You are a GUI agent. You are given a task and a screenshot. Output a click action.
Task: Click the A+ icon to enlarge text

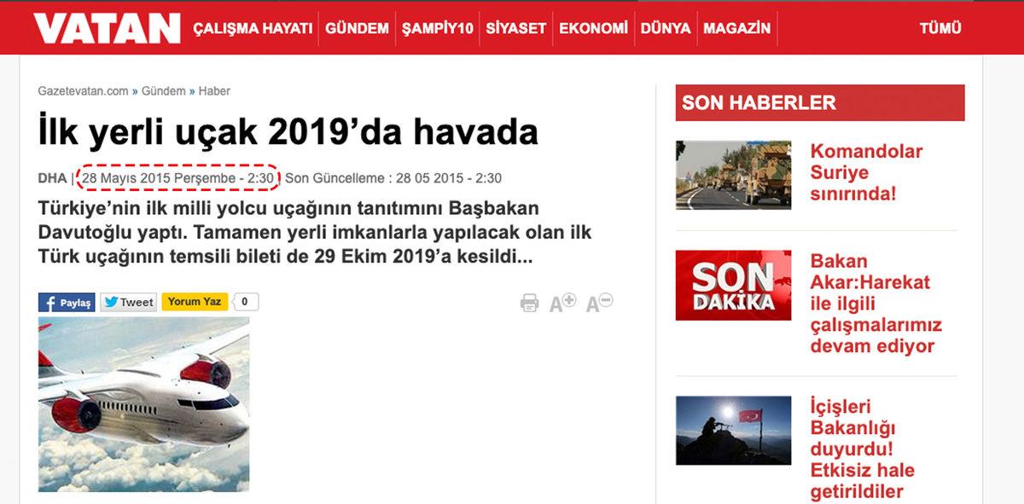[x=563, y=302]
